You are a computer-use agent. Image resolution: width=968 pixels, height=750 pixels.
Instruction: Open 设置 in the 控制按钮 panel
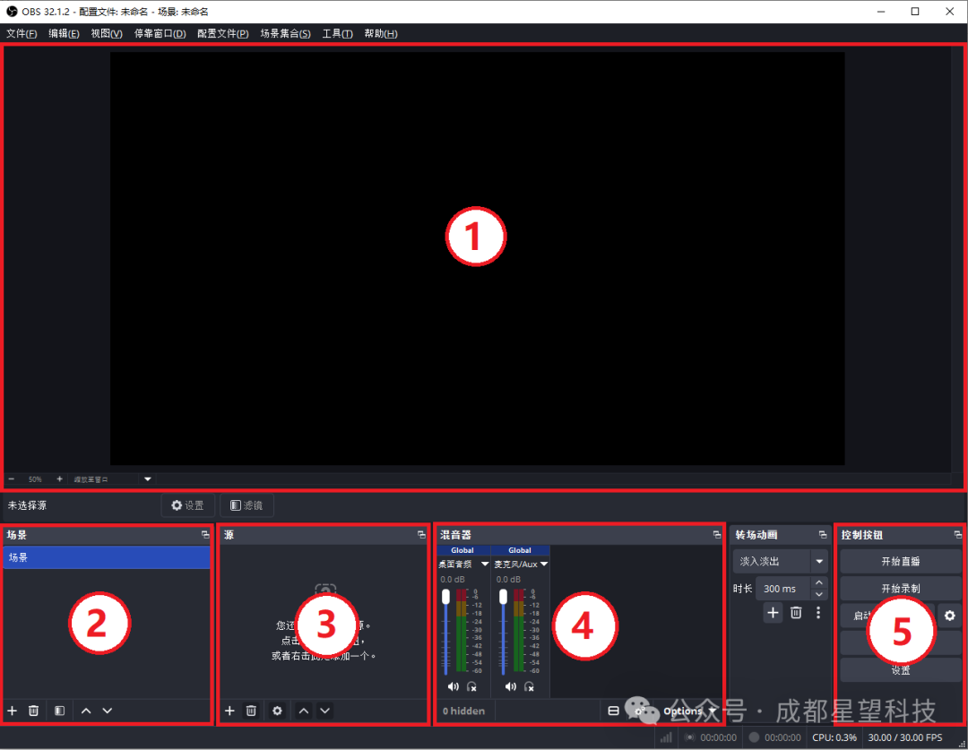(x=900, y=669)
